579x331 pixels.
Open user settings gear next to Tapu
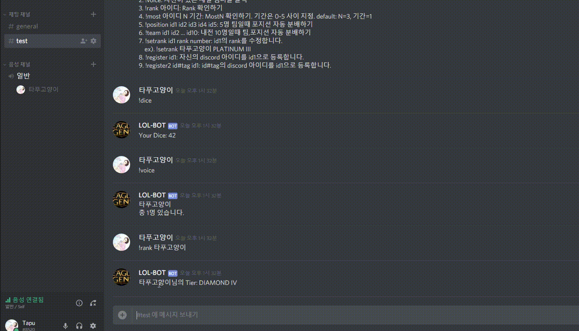pyautogui.click(x=93, y=326)
